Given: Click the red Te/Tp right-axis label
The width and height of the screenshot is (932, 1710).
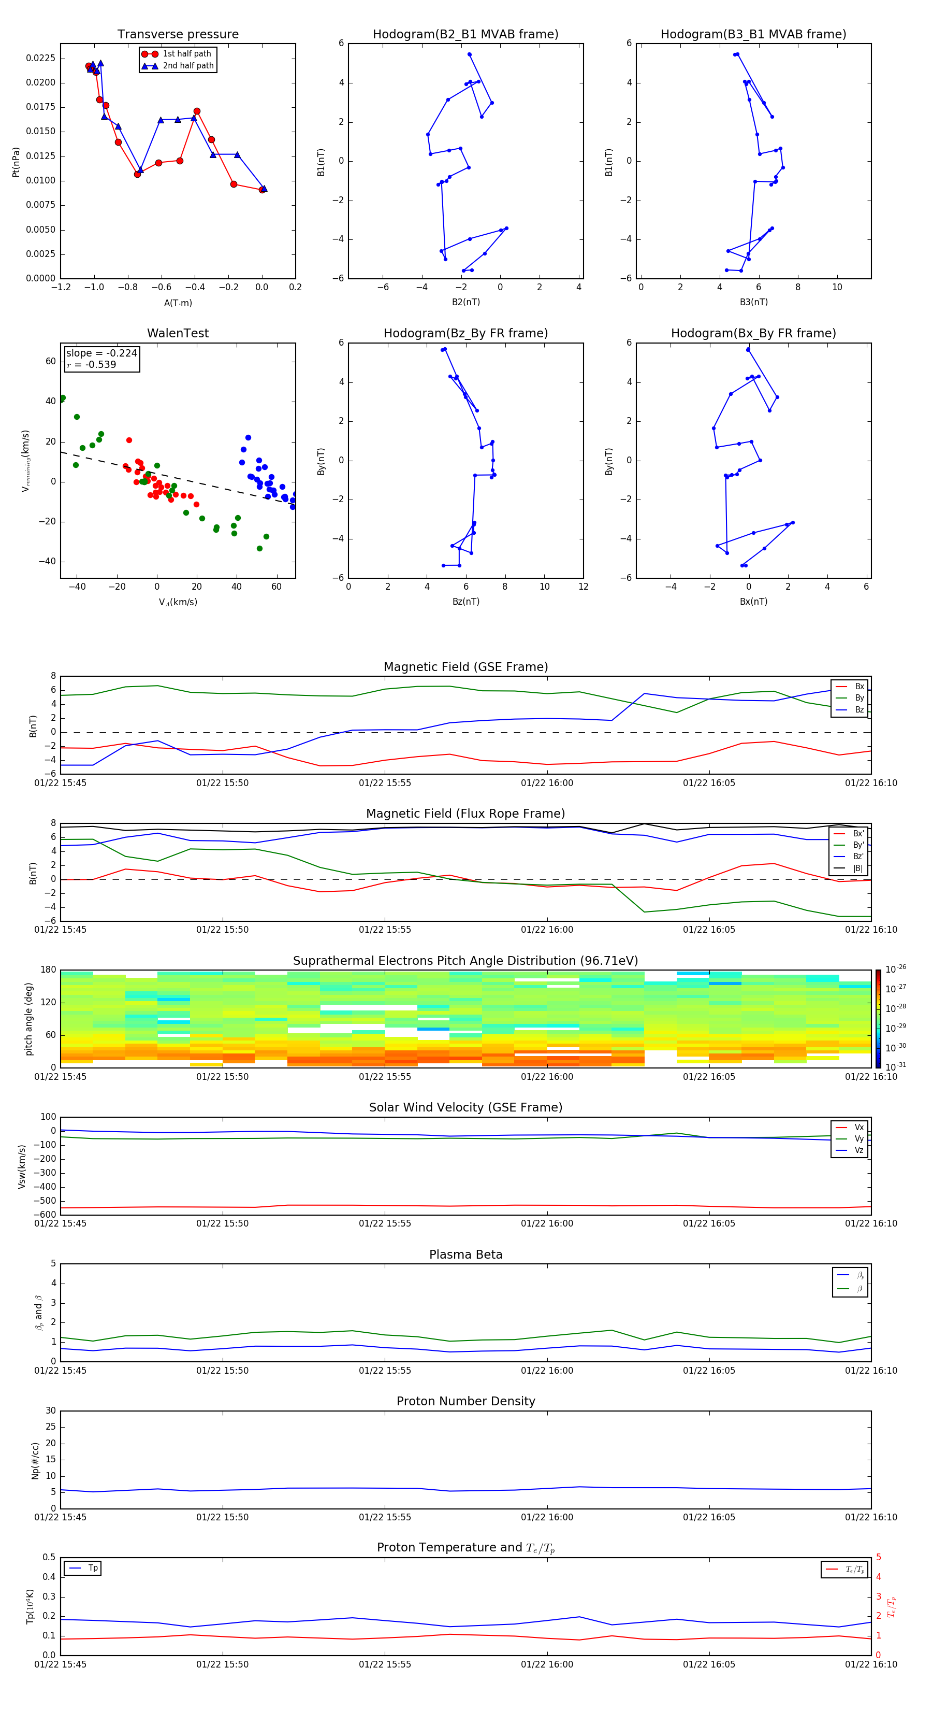Looking at the screenshot, I should 892,1606.
